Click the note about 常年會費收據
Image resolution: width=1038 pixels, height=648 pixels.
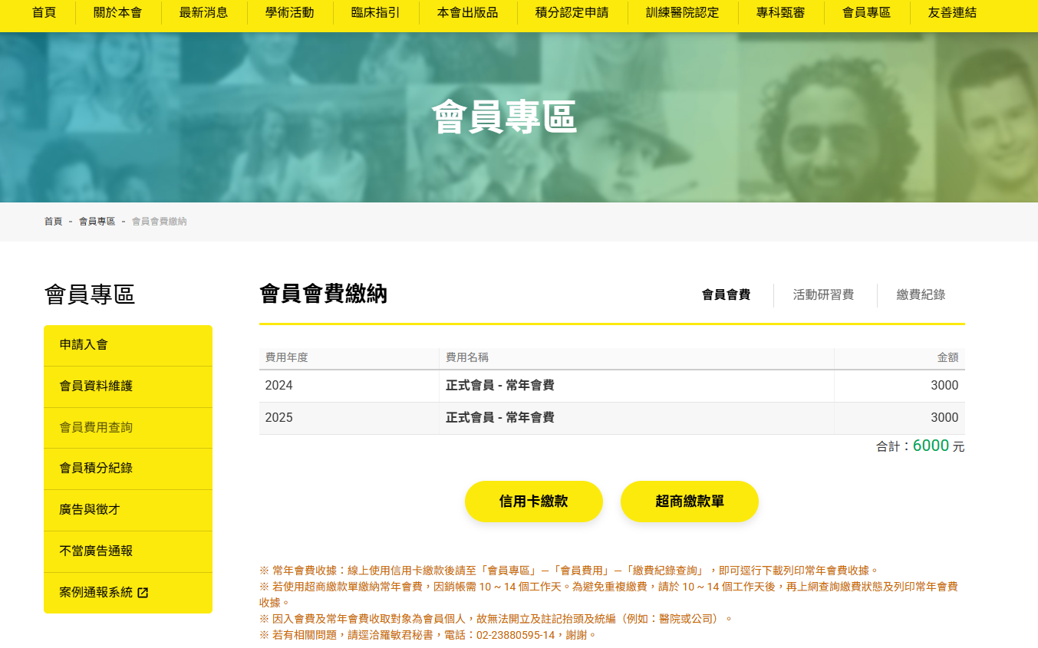click(568, 571)
